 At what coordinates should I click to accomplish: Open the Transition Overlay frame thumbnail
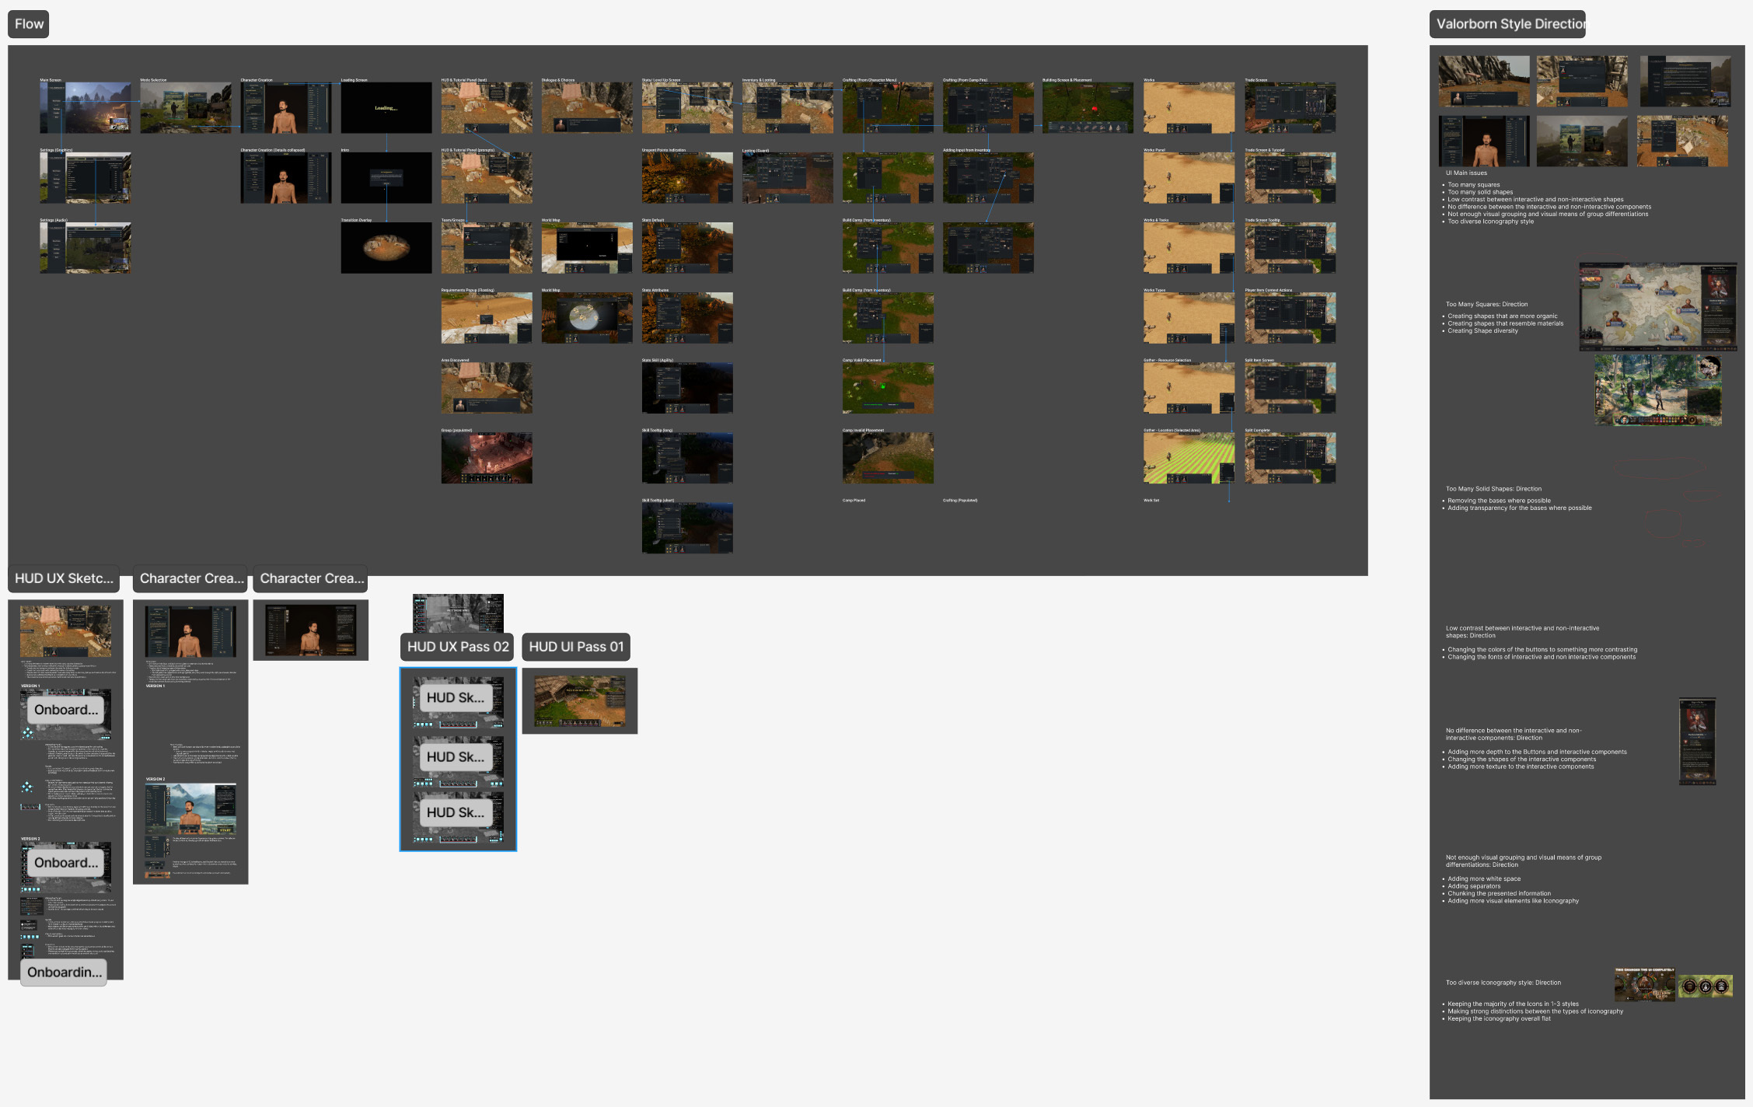(386, 248)
